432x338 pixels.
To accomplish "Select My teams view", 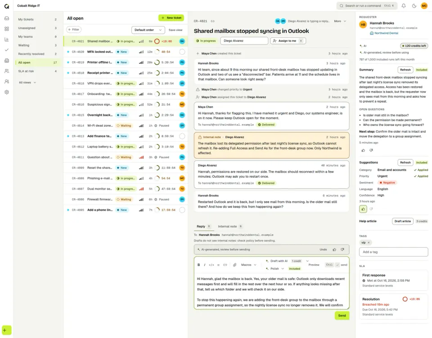I will [37, 36].
